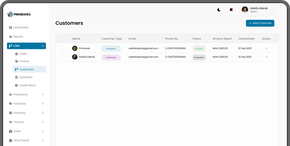Click the Active status badge
Image resolution: width=290 pixels, height=146 pixels.
pos(199,49)
